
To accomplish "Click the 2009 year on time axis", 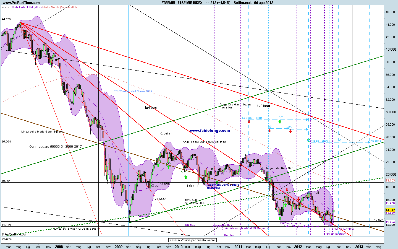I will pos(119,247).
